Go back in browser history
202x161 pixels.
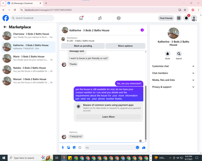tap(4, 10)
